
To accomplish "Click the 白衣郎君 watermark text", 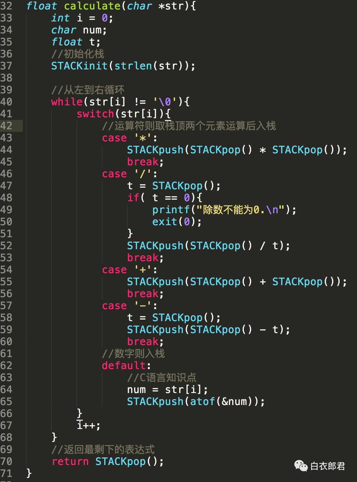I will click(328, 466).
